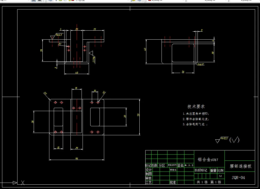Select the R2 radius leader text
Viewport: 260px width, 189px height.
click(x=104, y=93)
